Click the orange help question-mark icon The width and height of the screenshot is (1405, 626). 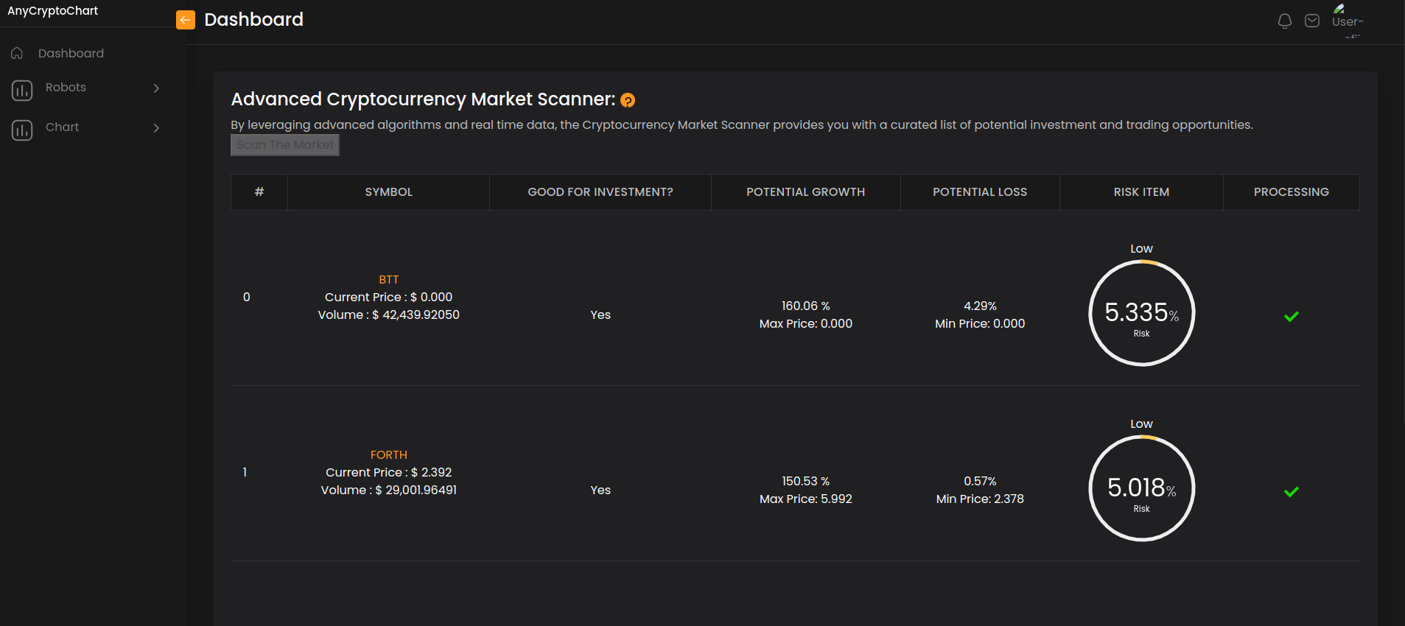(628, 100)
